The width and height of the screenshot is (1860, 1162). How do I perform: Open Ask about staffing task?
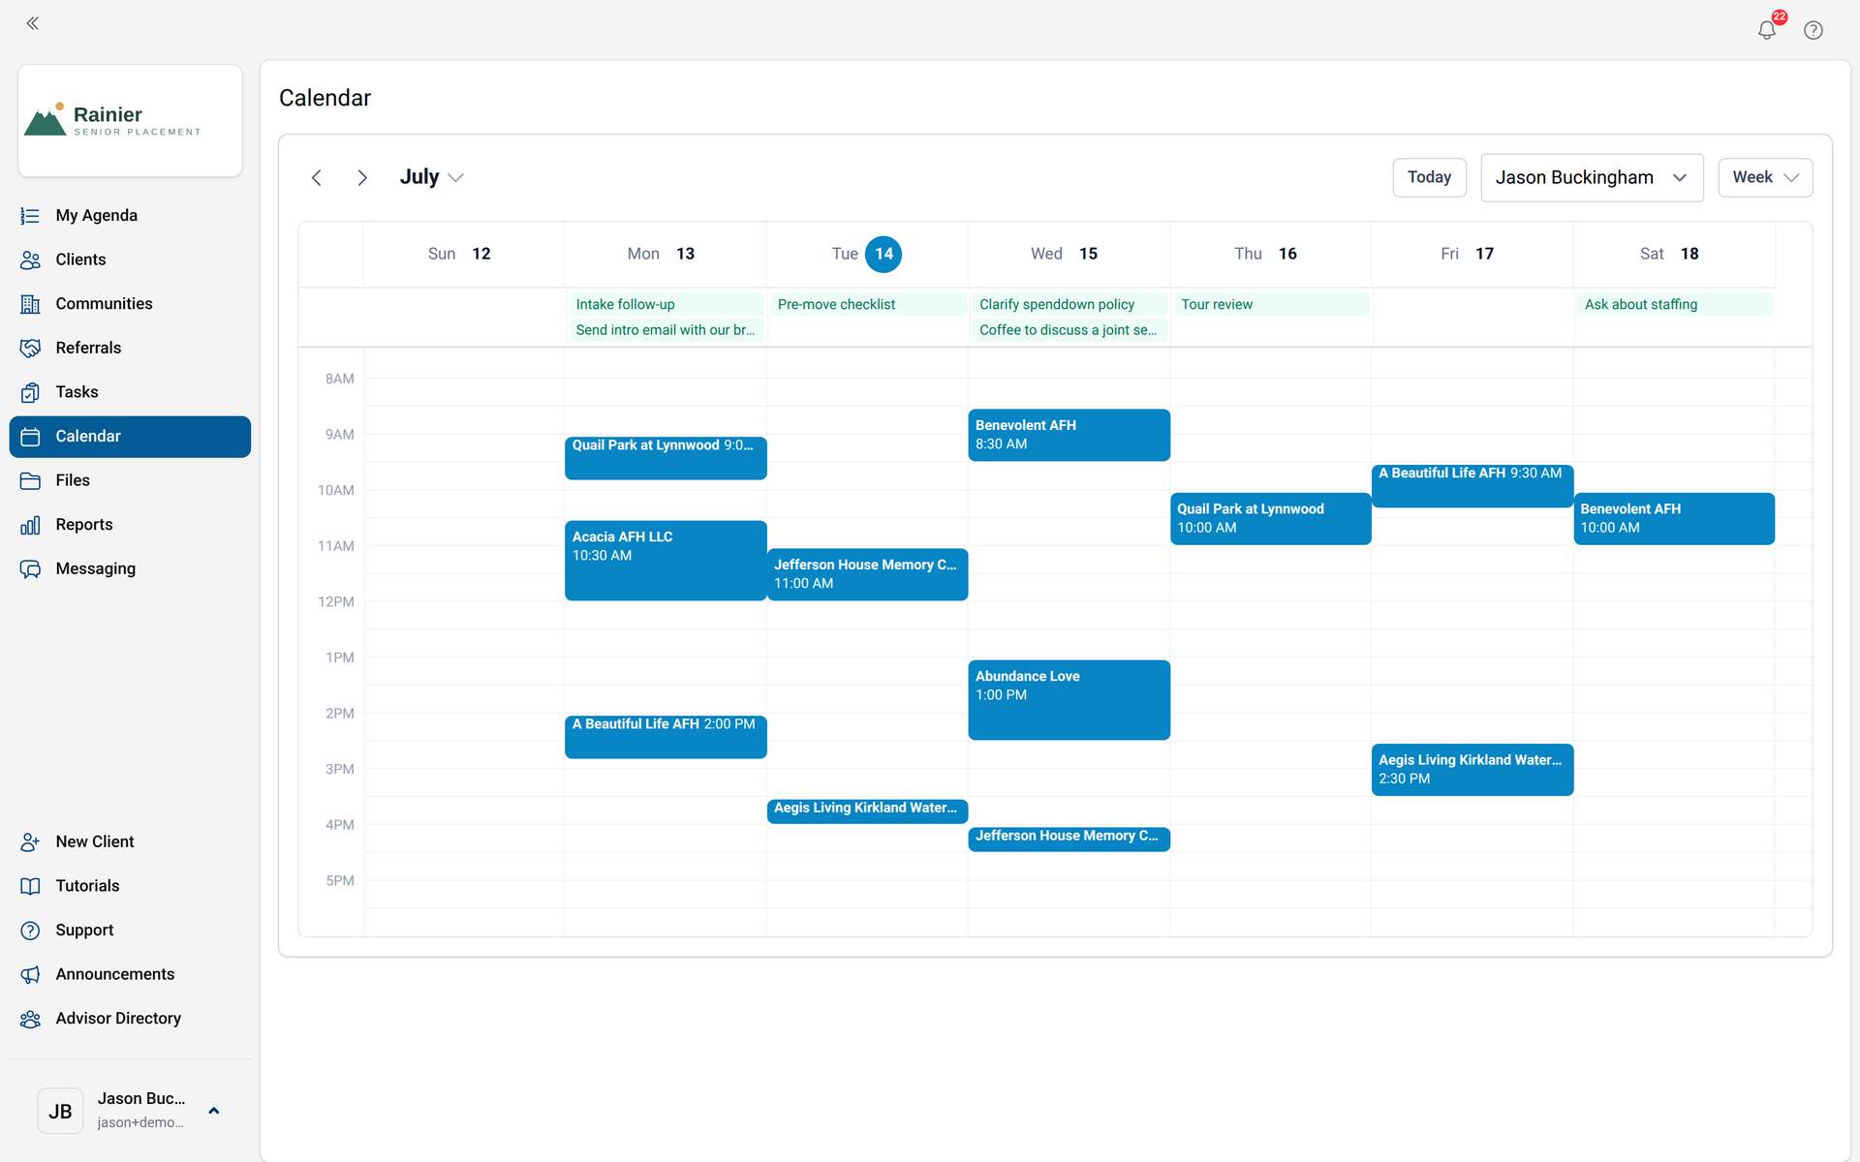point(1675,304)
